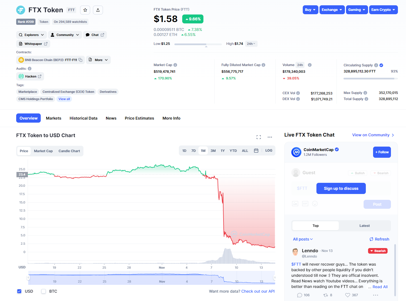This screenshot has width=406, height=301.
Task: Click Fully Diluted Market Cap info icon
Action: [x=263, y=65]
